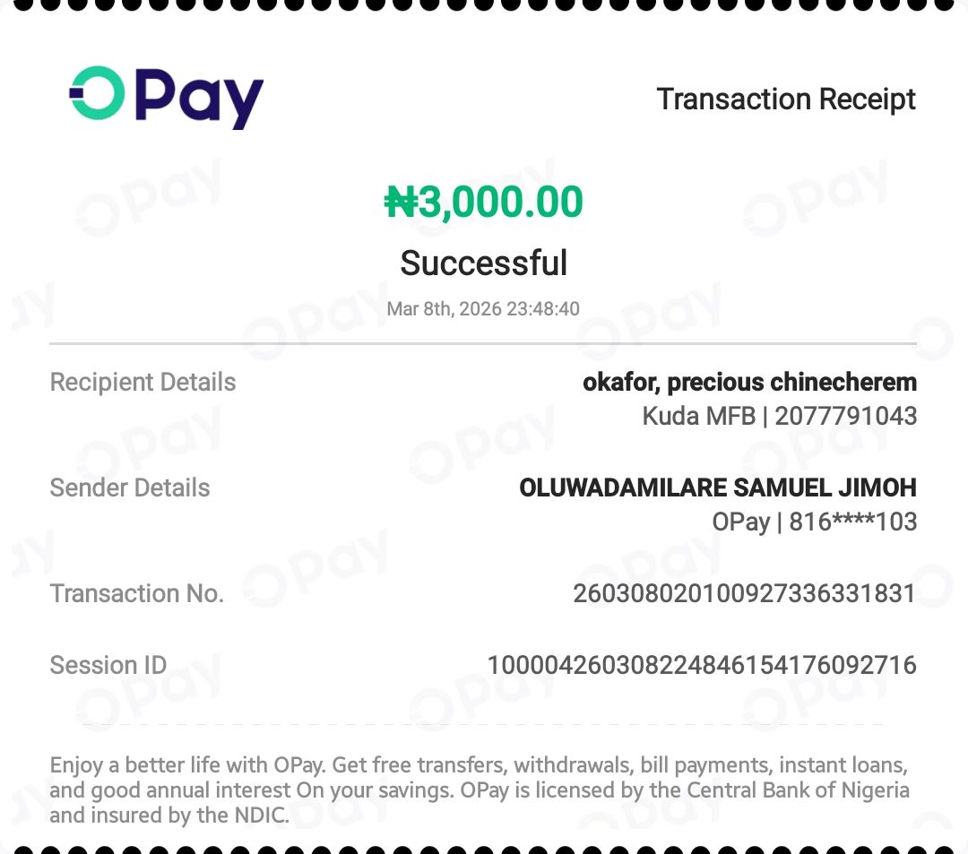Click the Successful status text
This screenshot has width=968, height=854.
click(x=483, y=263)
